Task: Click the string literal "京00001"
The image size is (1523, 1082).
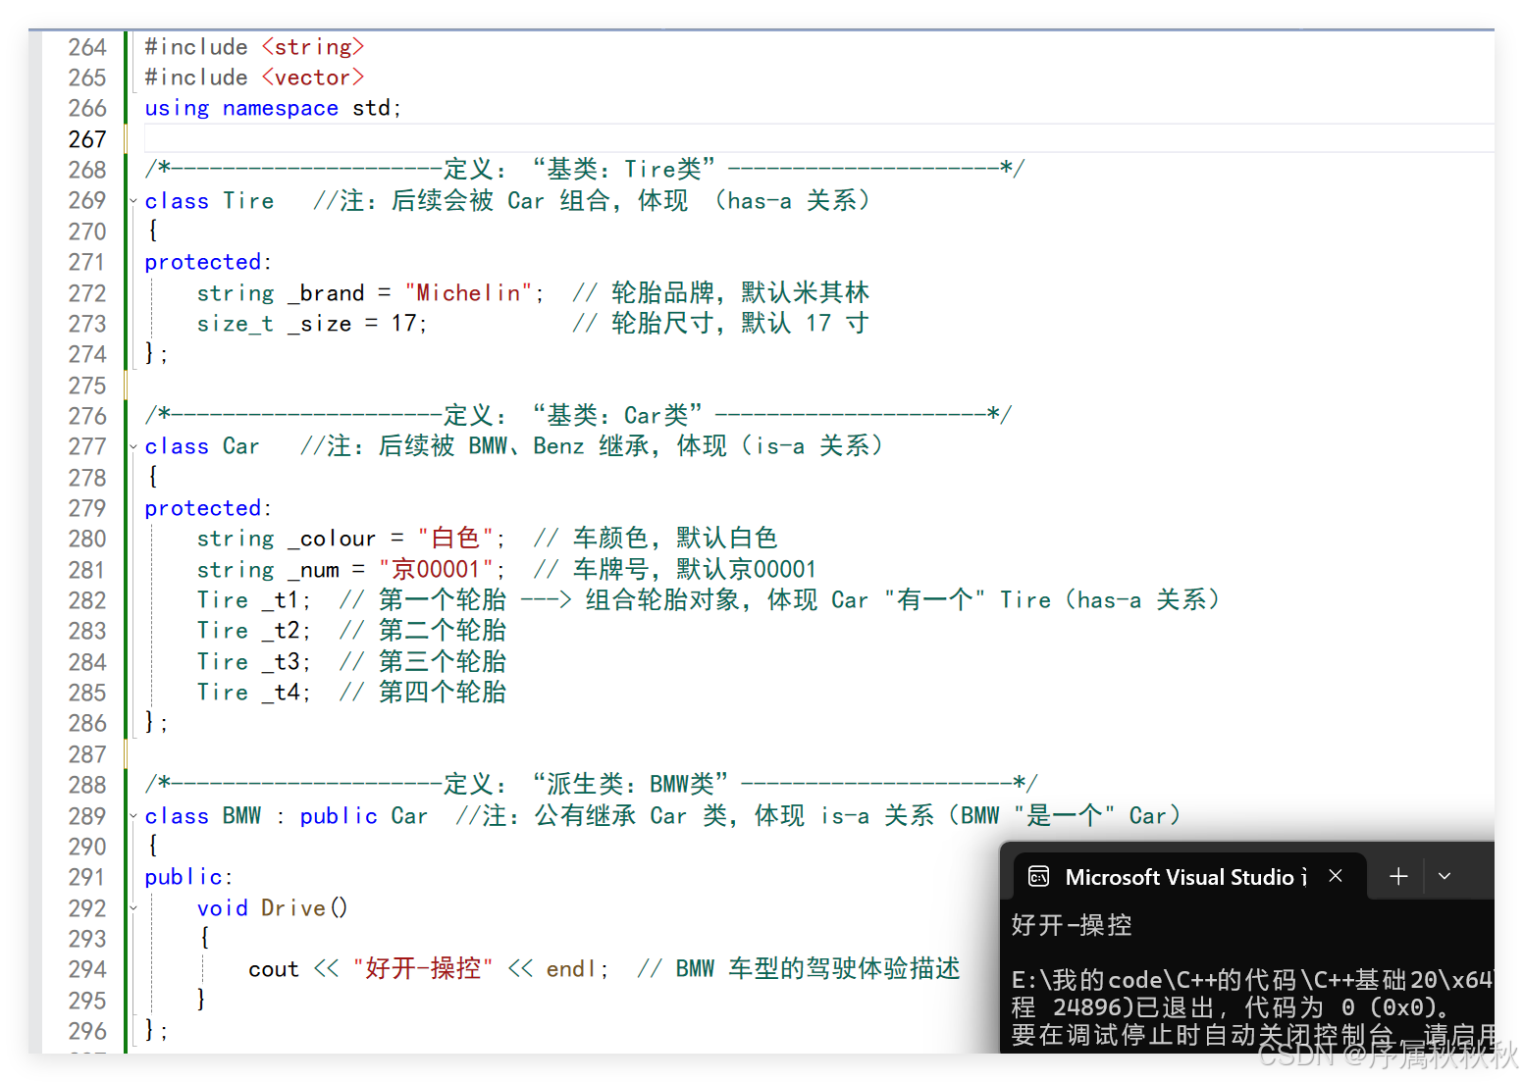Action: click(436, 570)
